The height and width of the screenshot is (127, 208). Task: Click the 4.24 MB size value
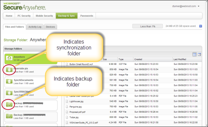coord(113,122)
